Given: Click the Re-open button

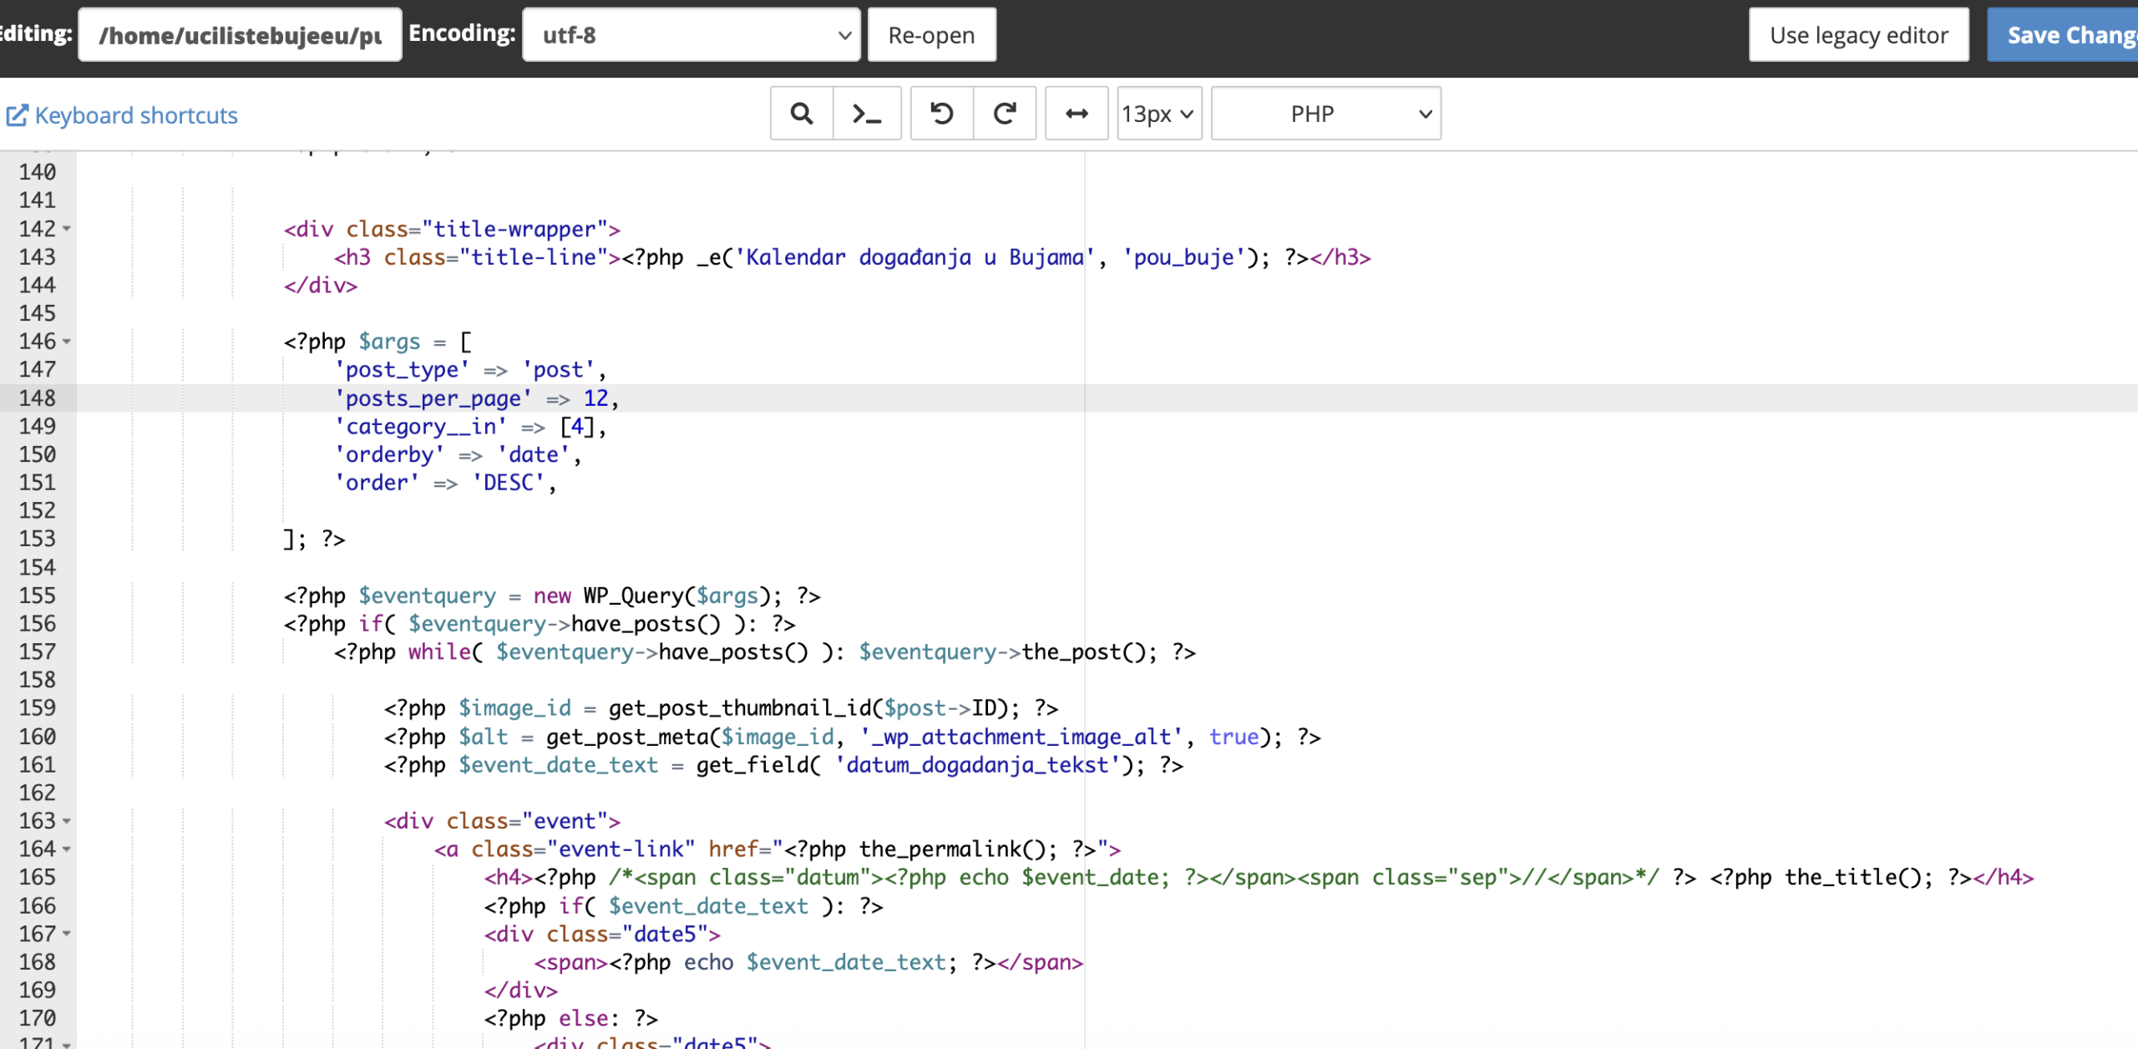Looking at the screenshot, I should tap(931, 35).
